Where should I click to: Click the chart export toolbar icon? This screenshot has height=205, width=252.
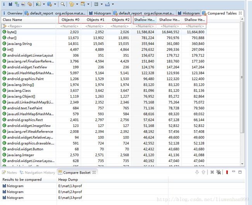(x=107, y=4)
